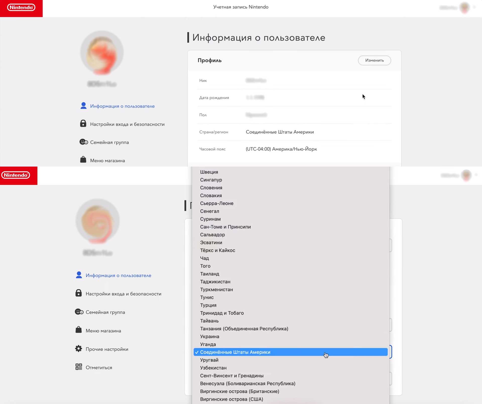The height and width of the screenshot is (404, 482).
Task: Select Виргинские острова (США) option
Action: coord(231,399)
